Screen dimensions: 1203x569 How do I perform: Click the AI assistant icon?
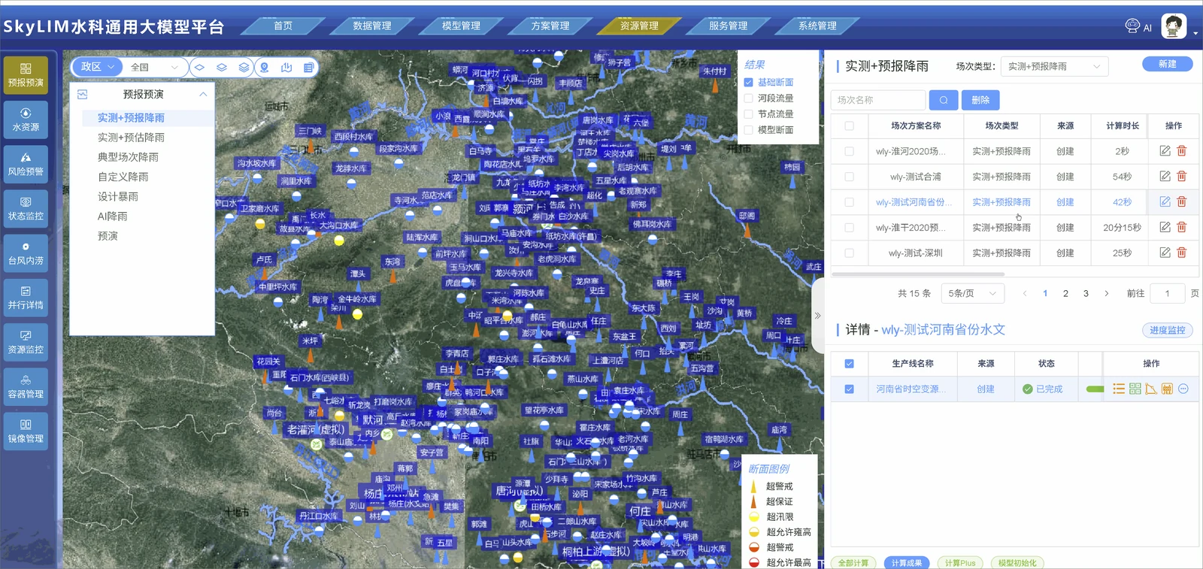[1138, 26]
